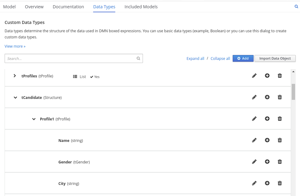
Task: Click the Custom Data Types heading
Action: point(25,22)
